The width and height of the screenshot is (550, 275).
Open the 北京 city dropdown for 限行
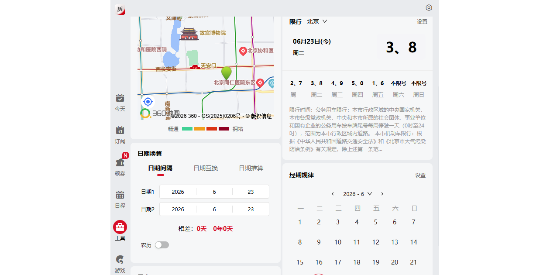317,21
